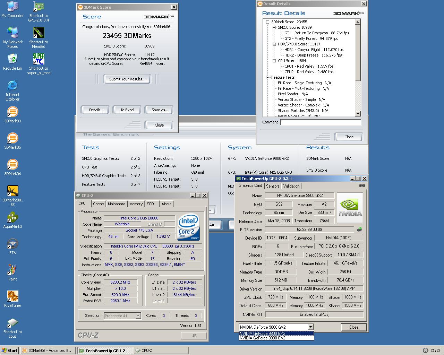Click OK button in CPU-Z
The image size is (444, 355).
pyautogui.click(x=194, y=335)
